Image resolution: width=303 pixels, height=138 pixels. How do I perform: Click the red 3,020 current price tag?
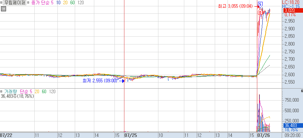pyautogui.click(x=293, y=10)
